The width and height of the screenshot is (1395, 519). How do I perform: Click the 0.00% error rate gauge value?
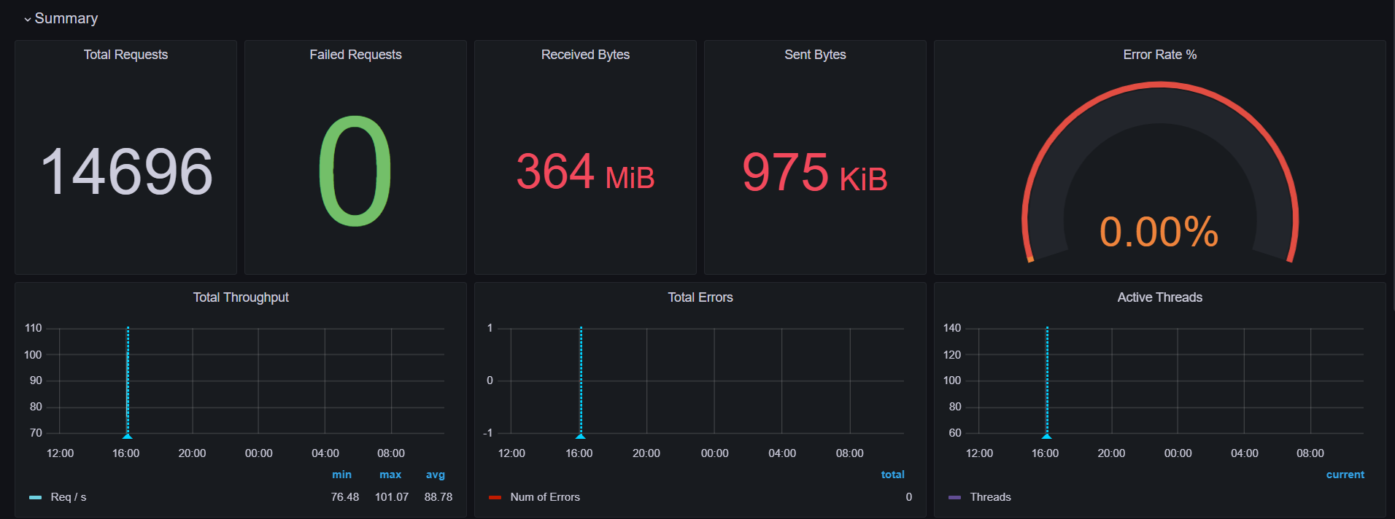[1159, 232]
